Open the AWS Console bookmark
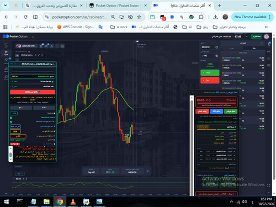This screenshot has width=276, height=207. click(76, 27)
